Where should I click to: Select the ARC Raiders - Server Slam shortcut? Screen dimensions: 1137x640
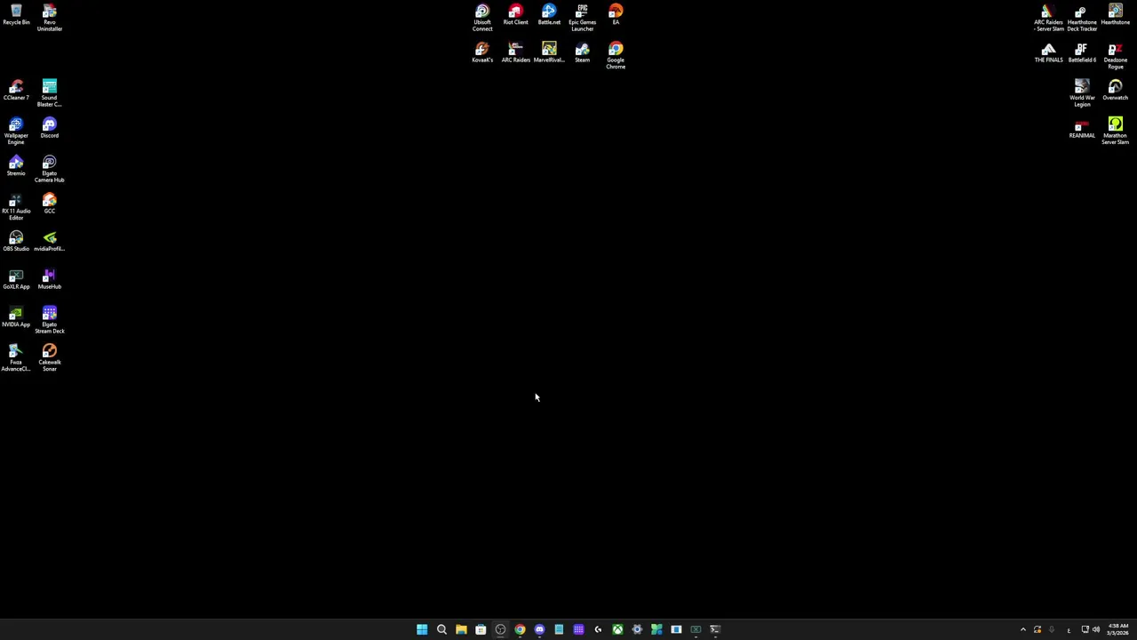click(1049, 18)
